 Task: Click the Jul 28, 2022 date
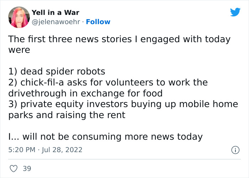point(62,150)
